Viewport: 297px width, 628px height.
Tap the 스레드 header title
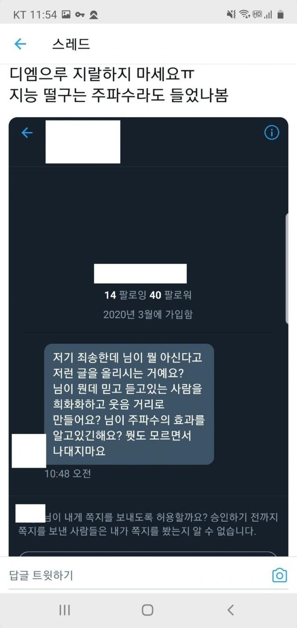(x=71, y=44)
